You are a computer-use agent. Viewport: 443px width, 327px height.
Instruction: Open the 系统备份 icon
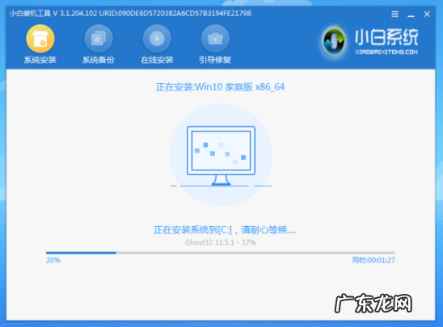99,39
